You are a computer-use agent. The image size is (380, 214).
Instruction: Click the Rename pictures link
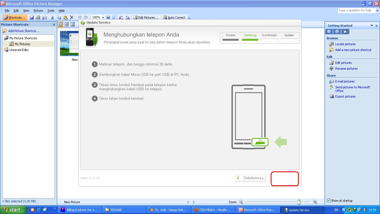point(346,69)
